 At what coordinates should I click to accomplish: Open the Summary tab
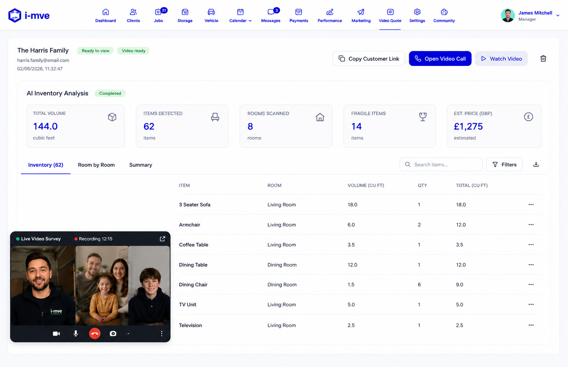(x=141, y=165)
